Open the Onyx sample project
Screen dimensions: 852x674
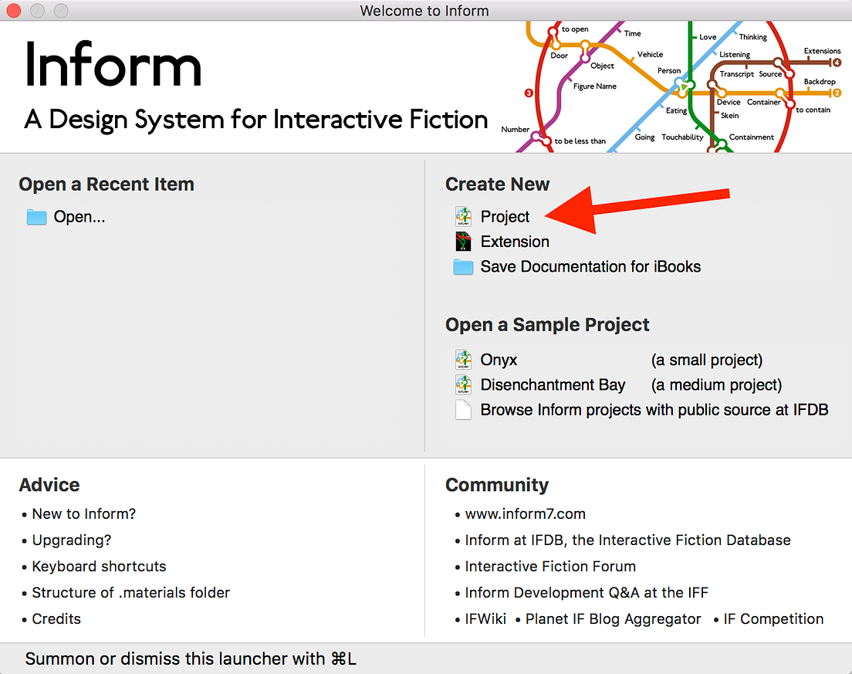pyautogui.click(x=498, y=360)
